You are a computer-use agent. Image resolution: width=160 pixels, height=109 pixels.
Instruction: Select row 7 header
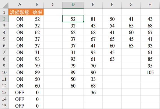(4, 52)
